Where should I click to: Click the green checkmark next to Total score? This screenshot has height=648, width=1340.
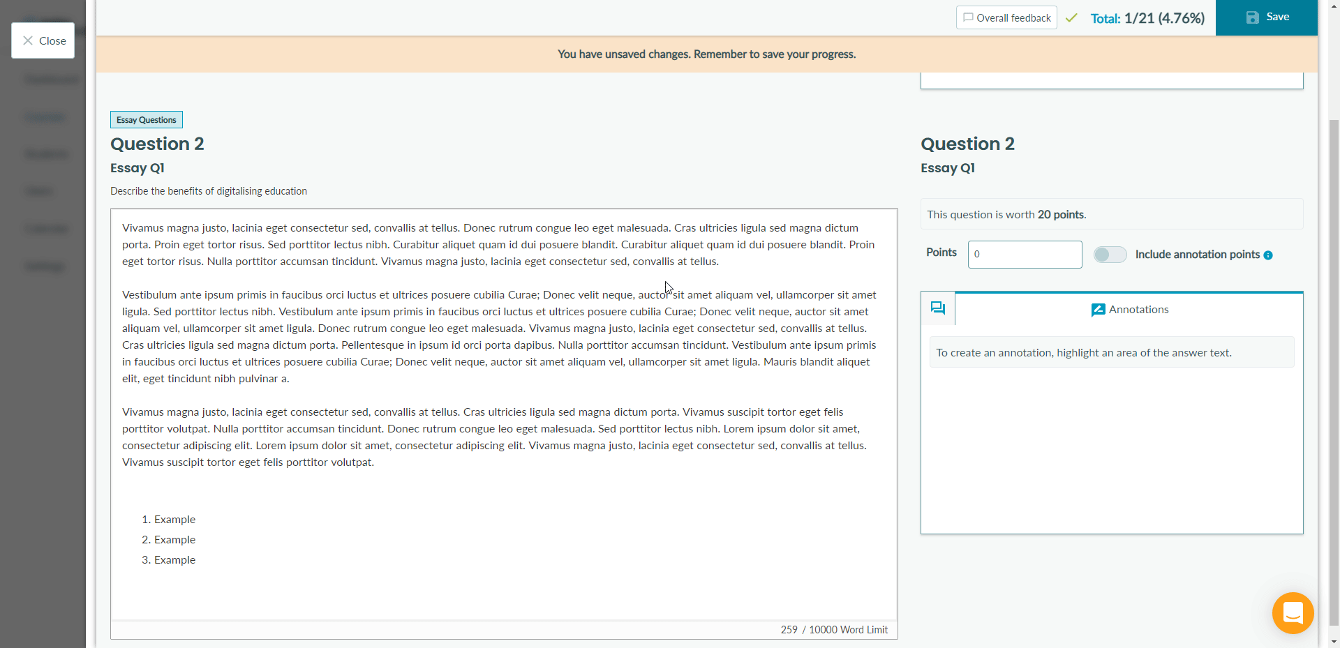pyautogui.click(x=1071, y=17)
